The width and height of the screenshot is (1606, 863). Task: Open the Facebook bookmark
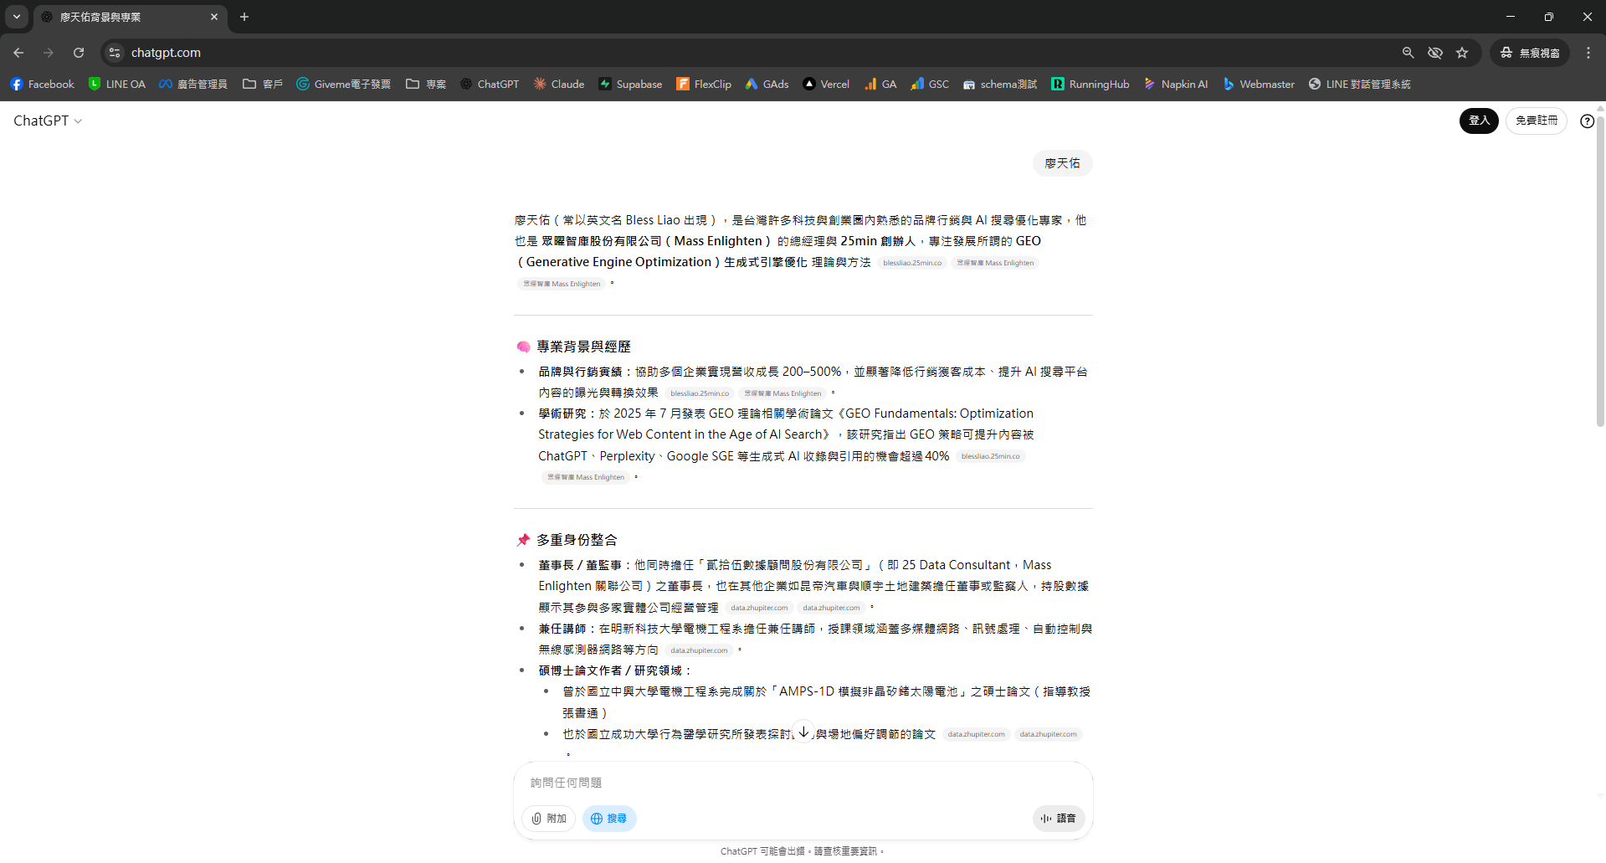tap(42, 84)
